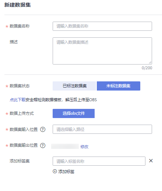This screenshot has height=191, width=162.
Task: Click the 新建数据集 page heading
Action: point(18,5)
